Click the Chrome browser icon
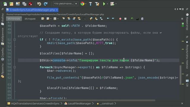 tap(83, 4)
